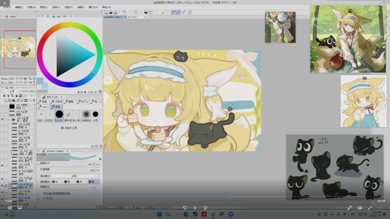
Task: Hide the 图层 20 layer eye
Action: pyautogui.click(x=2, y=186)
